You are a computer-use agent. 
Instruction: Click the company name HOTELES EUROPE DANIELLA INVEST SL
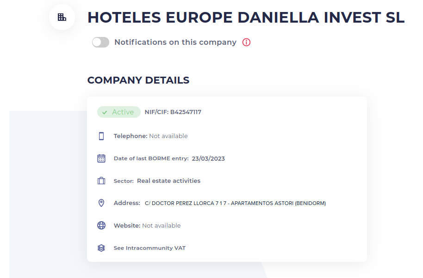(x=245, y=17)
